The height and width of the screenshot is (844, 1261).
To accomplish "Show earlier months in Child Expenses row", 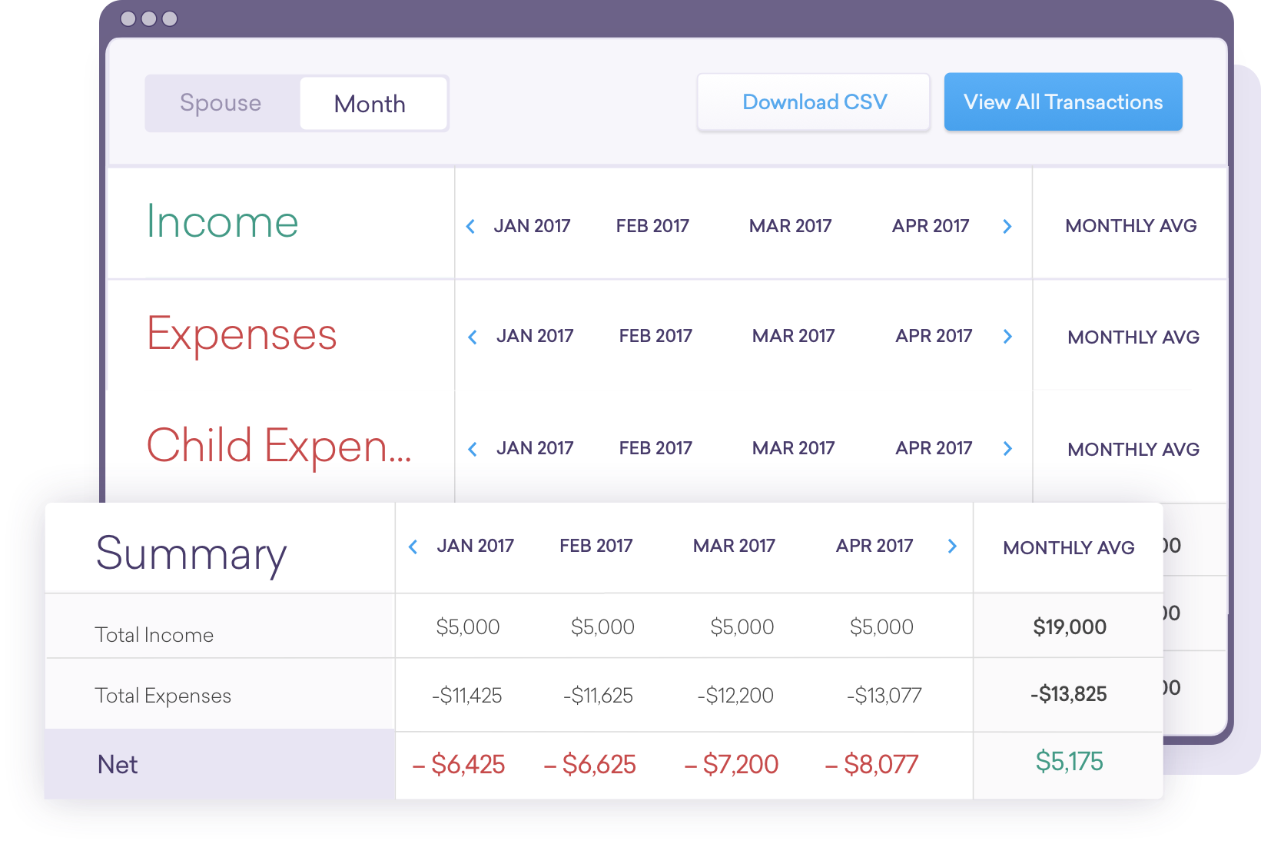I will point(473,450).
